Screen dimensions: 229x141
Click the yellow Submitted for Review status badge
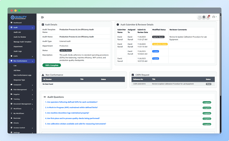click(160, 44)
